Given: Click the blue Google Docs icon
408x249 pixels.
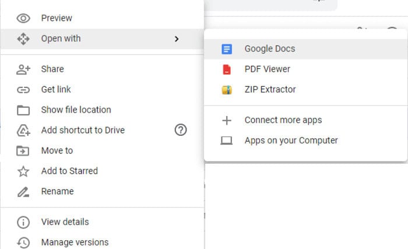Looking at the screenshot, I should pyautogui.click(x=227, y=49).
